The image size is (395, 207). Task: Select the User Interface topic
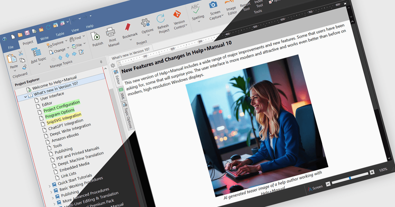point(52,97)
